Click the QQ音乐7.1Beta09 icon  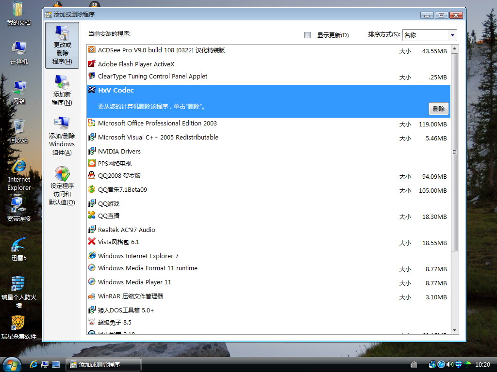(92, 189)
